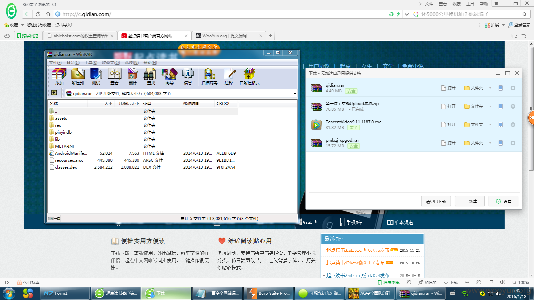
Task: Open folder dropdown arrow for qidian.rar download
Action: [x=490, y=88]
